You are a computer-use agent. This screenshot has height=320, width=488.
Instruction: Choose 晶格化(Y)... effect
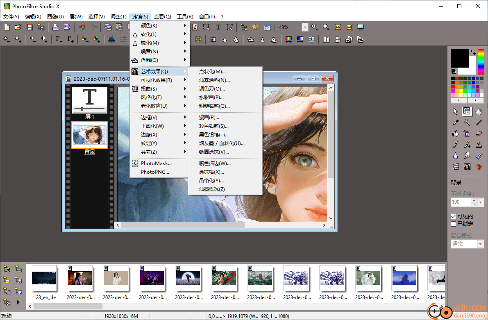[225, 181]
